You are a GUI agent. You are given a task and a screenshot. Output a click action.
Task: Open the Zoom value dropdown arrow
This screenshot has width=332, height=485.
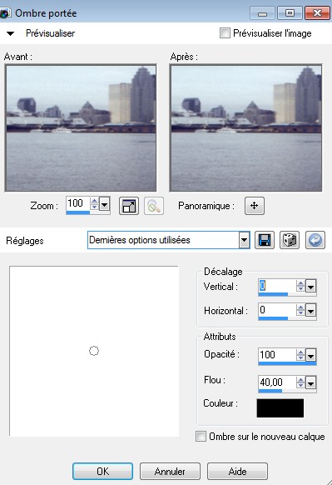click(105, 204)
